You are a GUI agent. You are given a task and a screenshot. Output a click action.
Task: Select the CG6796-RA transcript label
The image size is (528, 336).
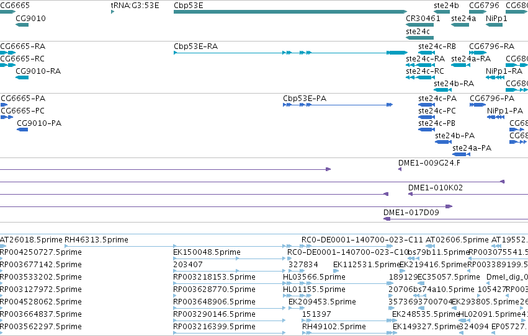491,46
